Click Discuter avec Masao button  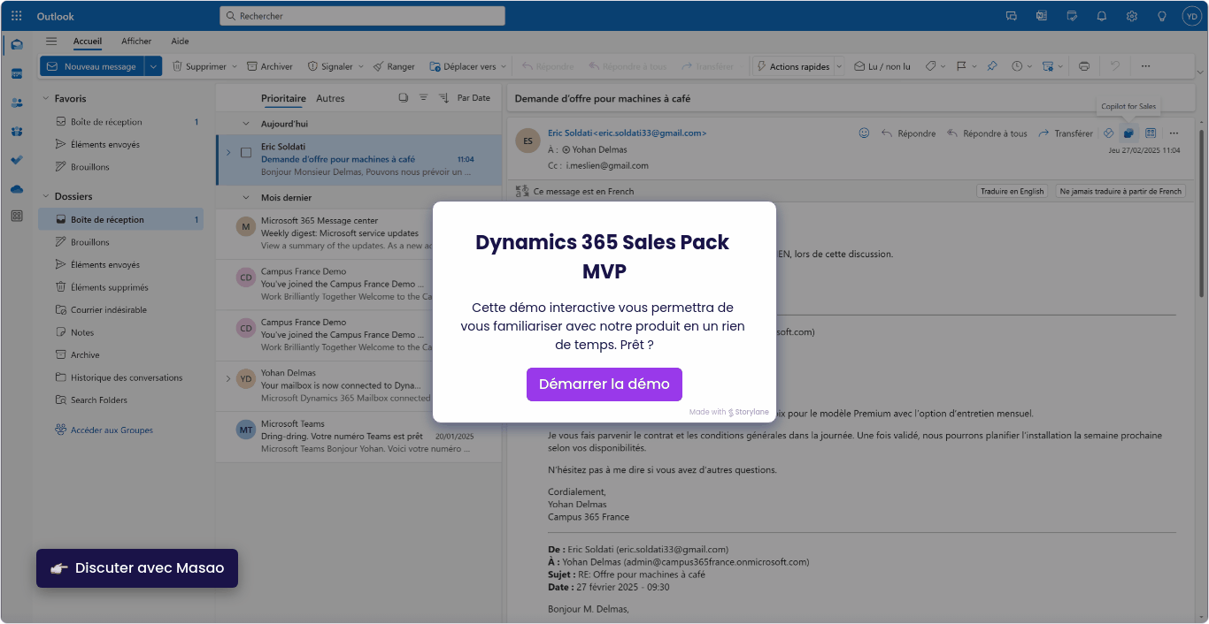tap(137, 568)
